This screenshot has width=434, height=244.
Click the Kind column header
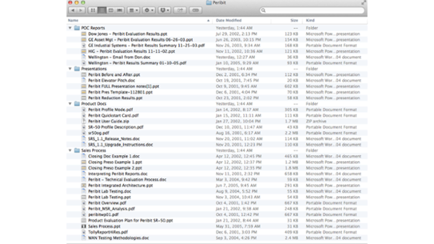pos(310,20)
